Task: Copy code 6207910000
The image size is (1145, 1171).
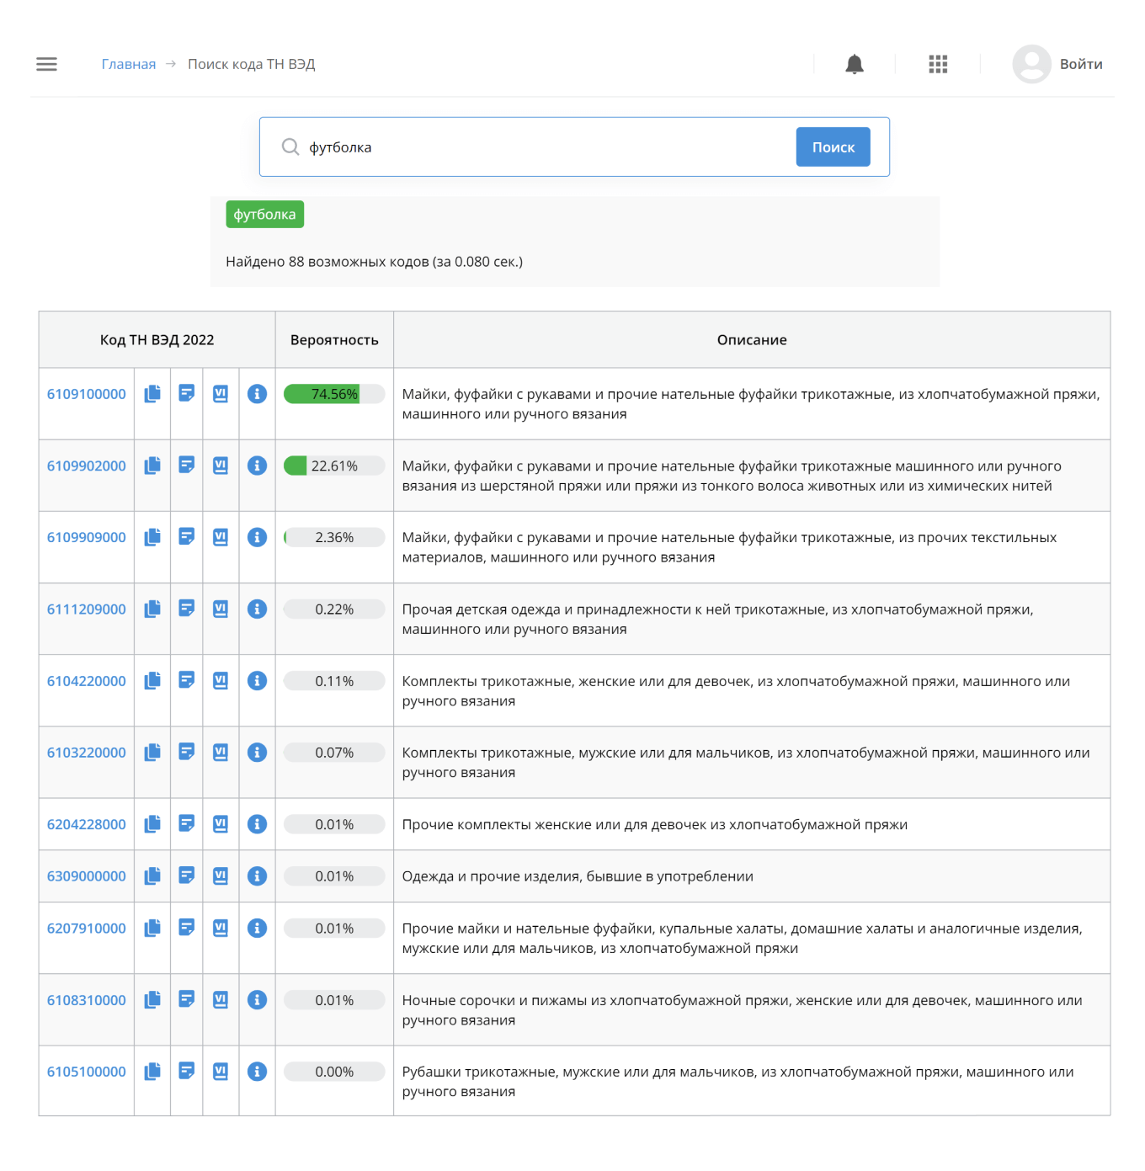Action: 152,929
